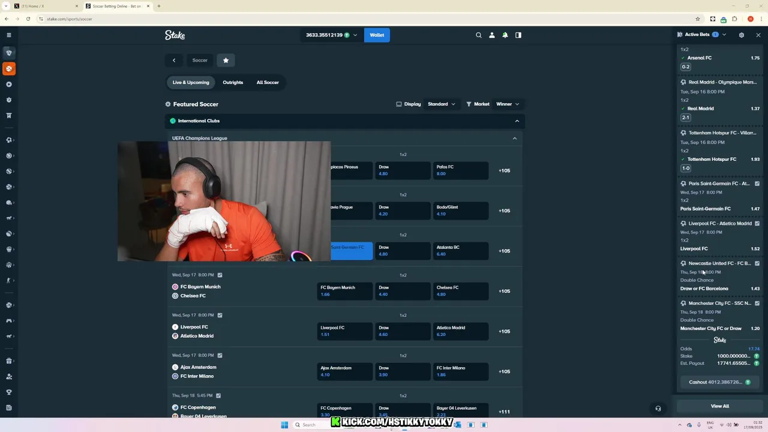Select Pafos FC odds 8.00

click(x=460, y=170)
